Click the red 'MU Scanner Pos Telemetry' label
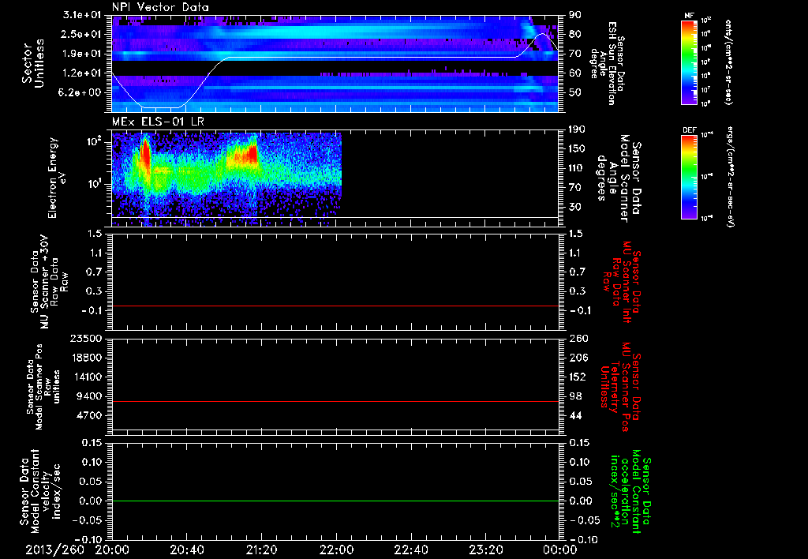Viewport: 808px width, 559px height. pos(621,387)
